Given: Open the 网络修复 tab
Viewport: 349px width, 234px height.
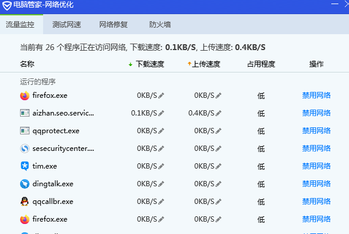Looking at the screenshot, I should coord(113,24).
